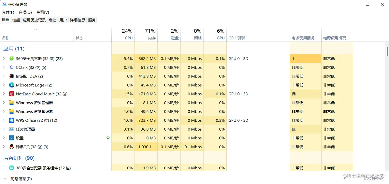389x184 pixels.
Task: Click the 中 power usage cell
Action: [x=306, y=59]
